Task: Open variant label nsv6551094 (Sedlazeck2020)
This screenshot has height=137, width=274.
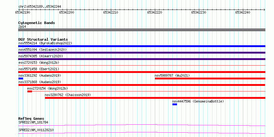Action: pos(42,50)
